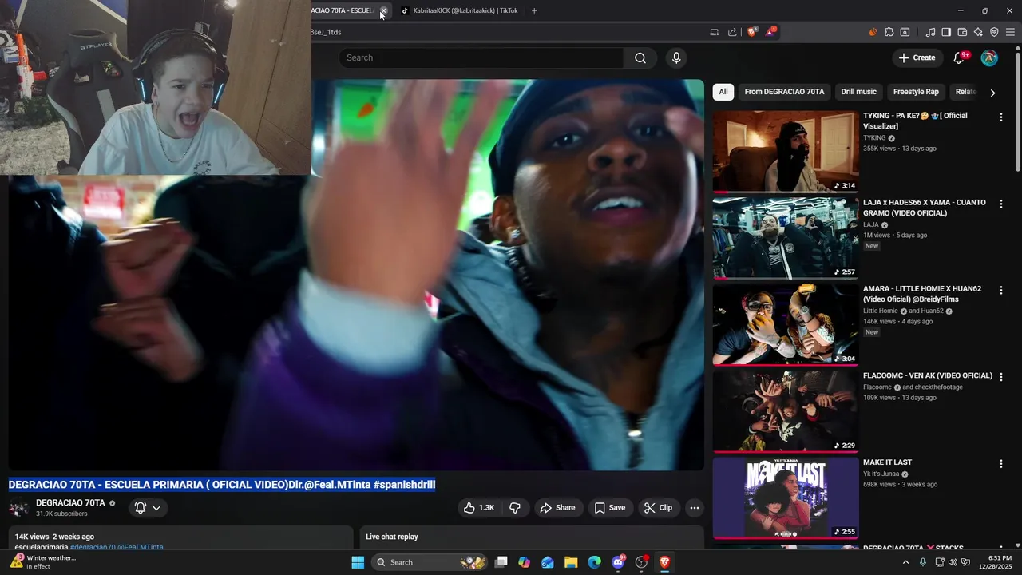1022x575 pixels.
Task: Click the Windows taskbar search box
Action: tap(431, 562)
